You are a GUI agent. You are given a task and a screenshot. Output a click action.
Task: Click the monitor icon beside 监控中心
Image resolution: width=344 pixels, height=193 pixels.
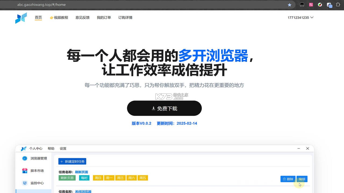pyautogui.click(x=25, y=183)
